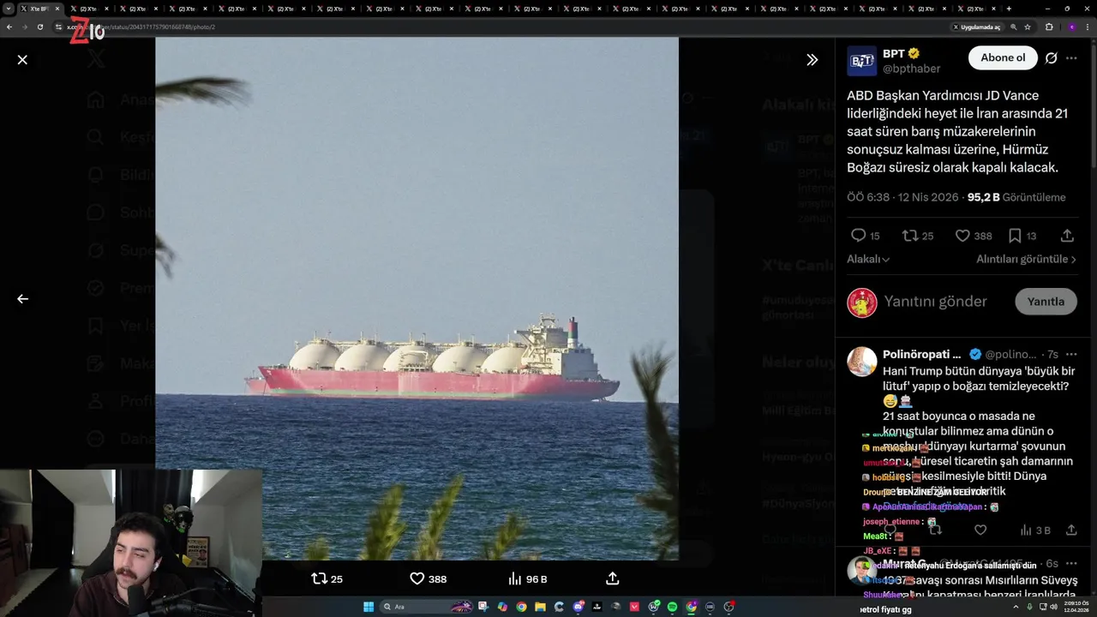Open Spotify from the taskbar
1097x617 pixels.
[x=672, y=607]
